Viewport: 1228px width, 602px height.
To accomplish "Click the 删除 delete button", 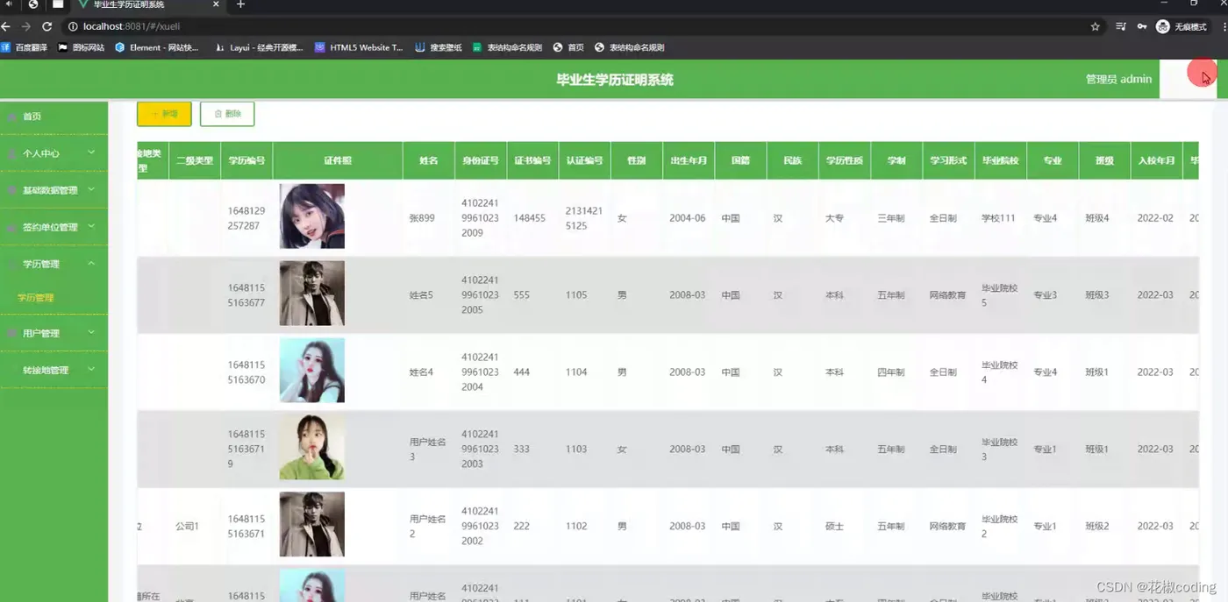I will point(227,114).
